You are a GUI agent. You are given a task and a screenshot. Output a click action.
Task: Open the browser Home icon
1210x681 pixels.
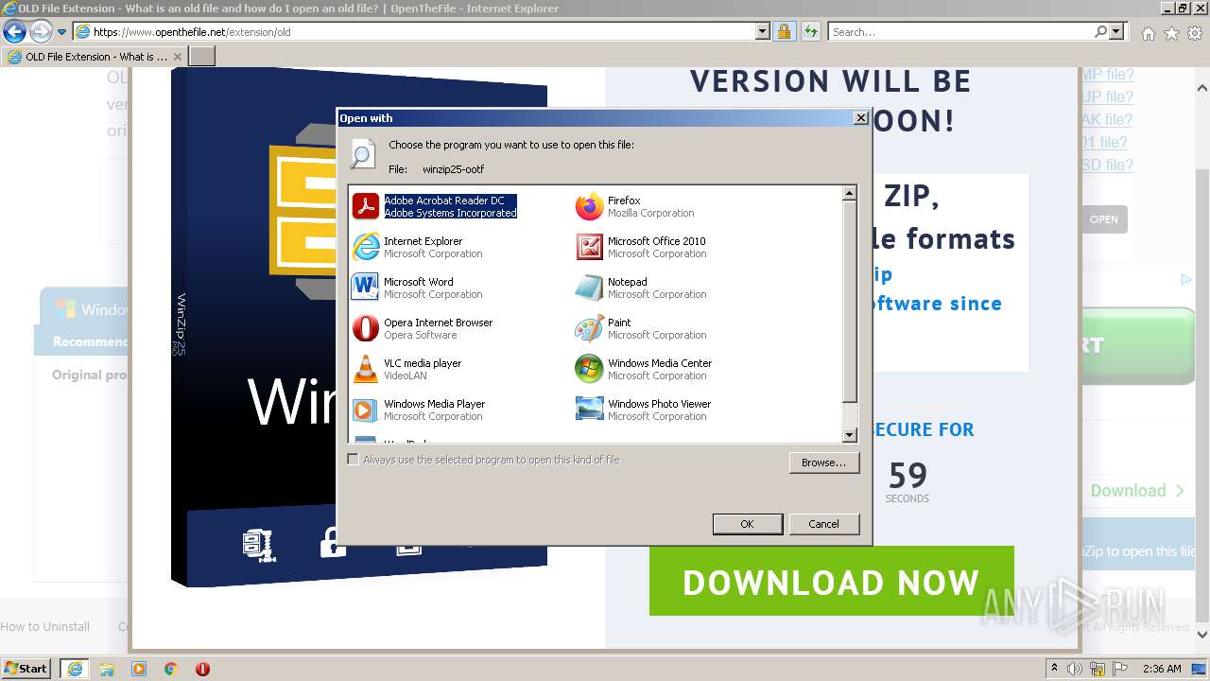coord(1148,32)
